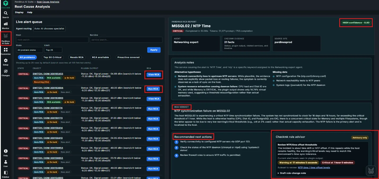
Task: Open the Help menu in top bar
Action: (30, 12)
